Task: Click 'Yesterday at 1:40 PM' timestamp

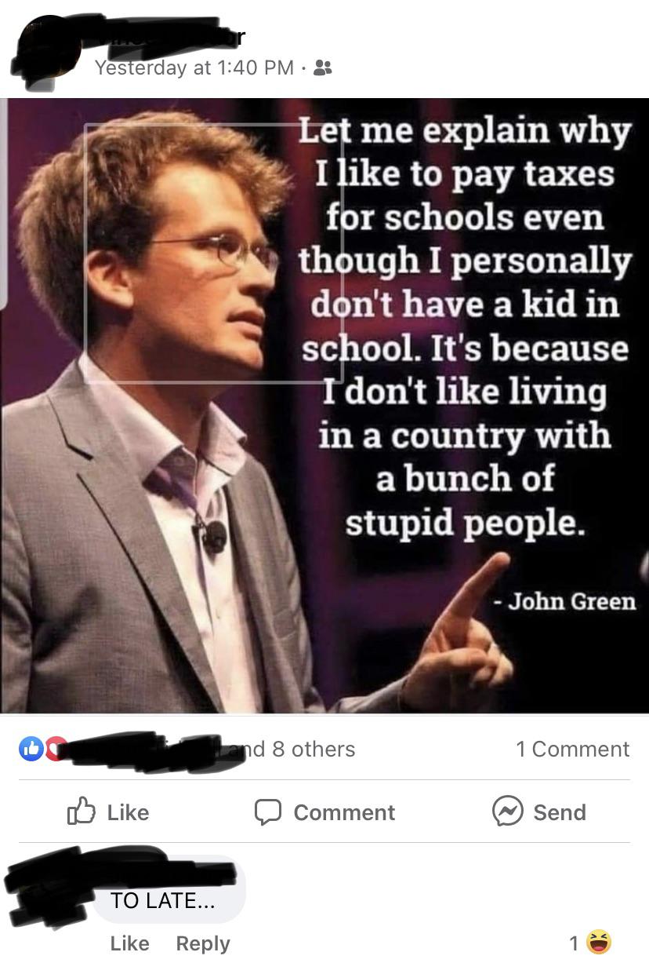Action: [194, 68]
